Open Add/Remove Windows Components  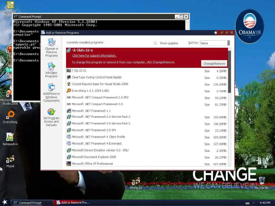51,93
